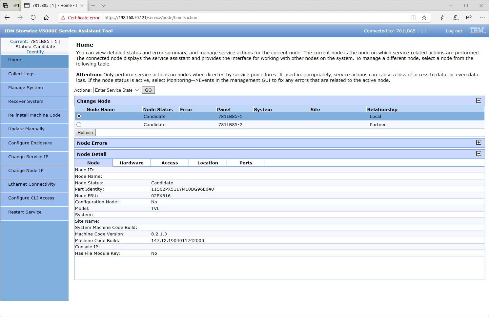
Task: Switch to the Access tab
Action: (x=170, y=163)
